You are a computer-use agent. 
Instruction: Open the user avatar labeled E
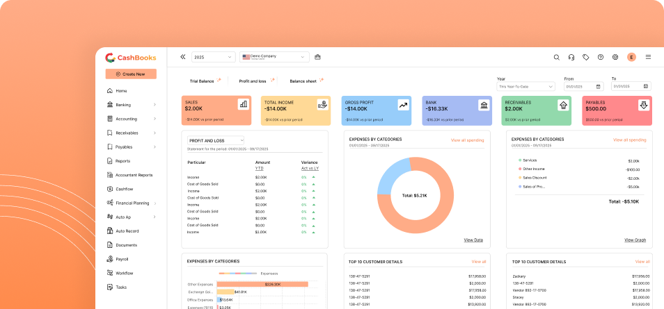(631, 57)
